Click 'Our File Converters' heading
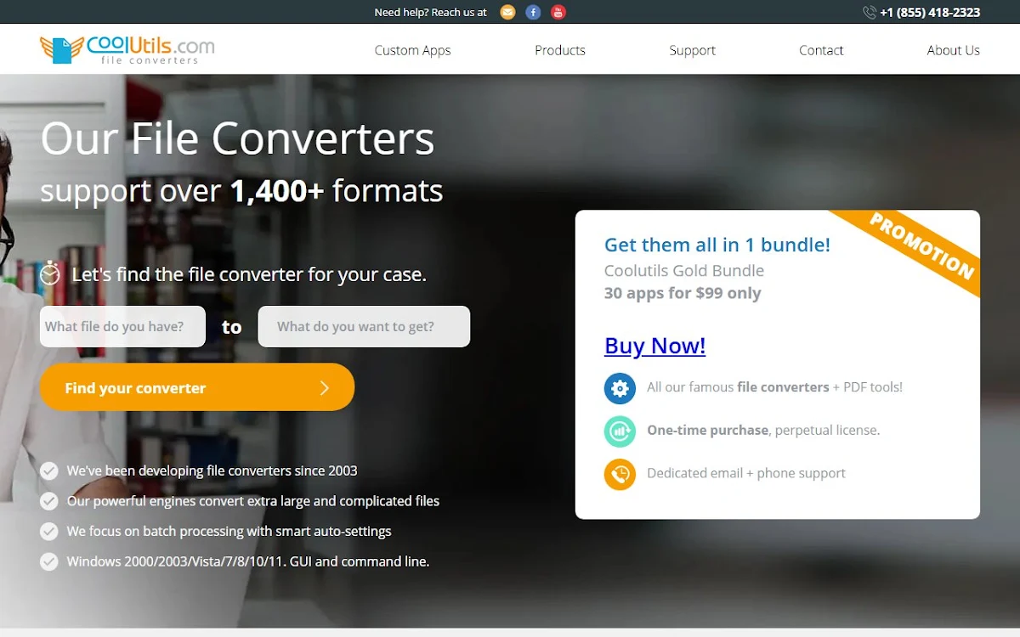Screen dimensions: 1020x637 tap(237, 138)
